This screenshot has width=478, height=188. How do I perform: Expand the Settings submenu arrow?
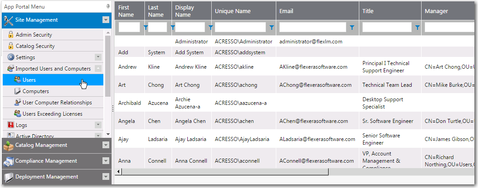coord(97,57)
